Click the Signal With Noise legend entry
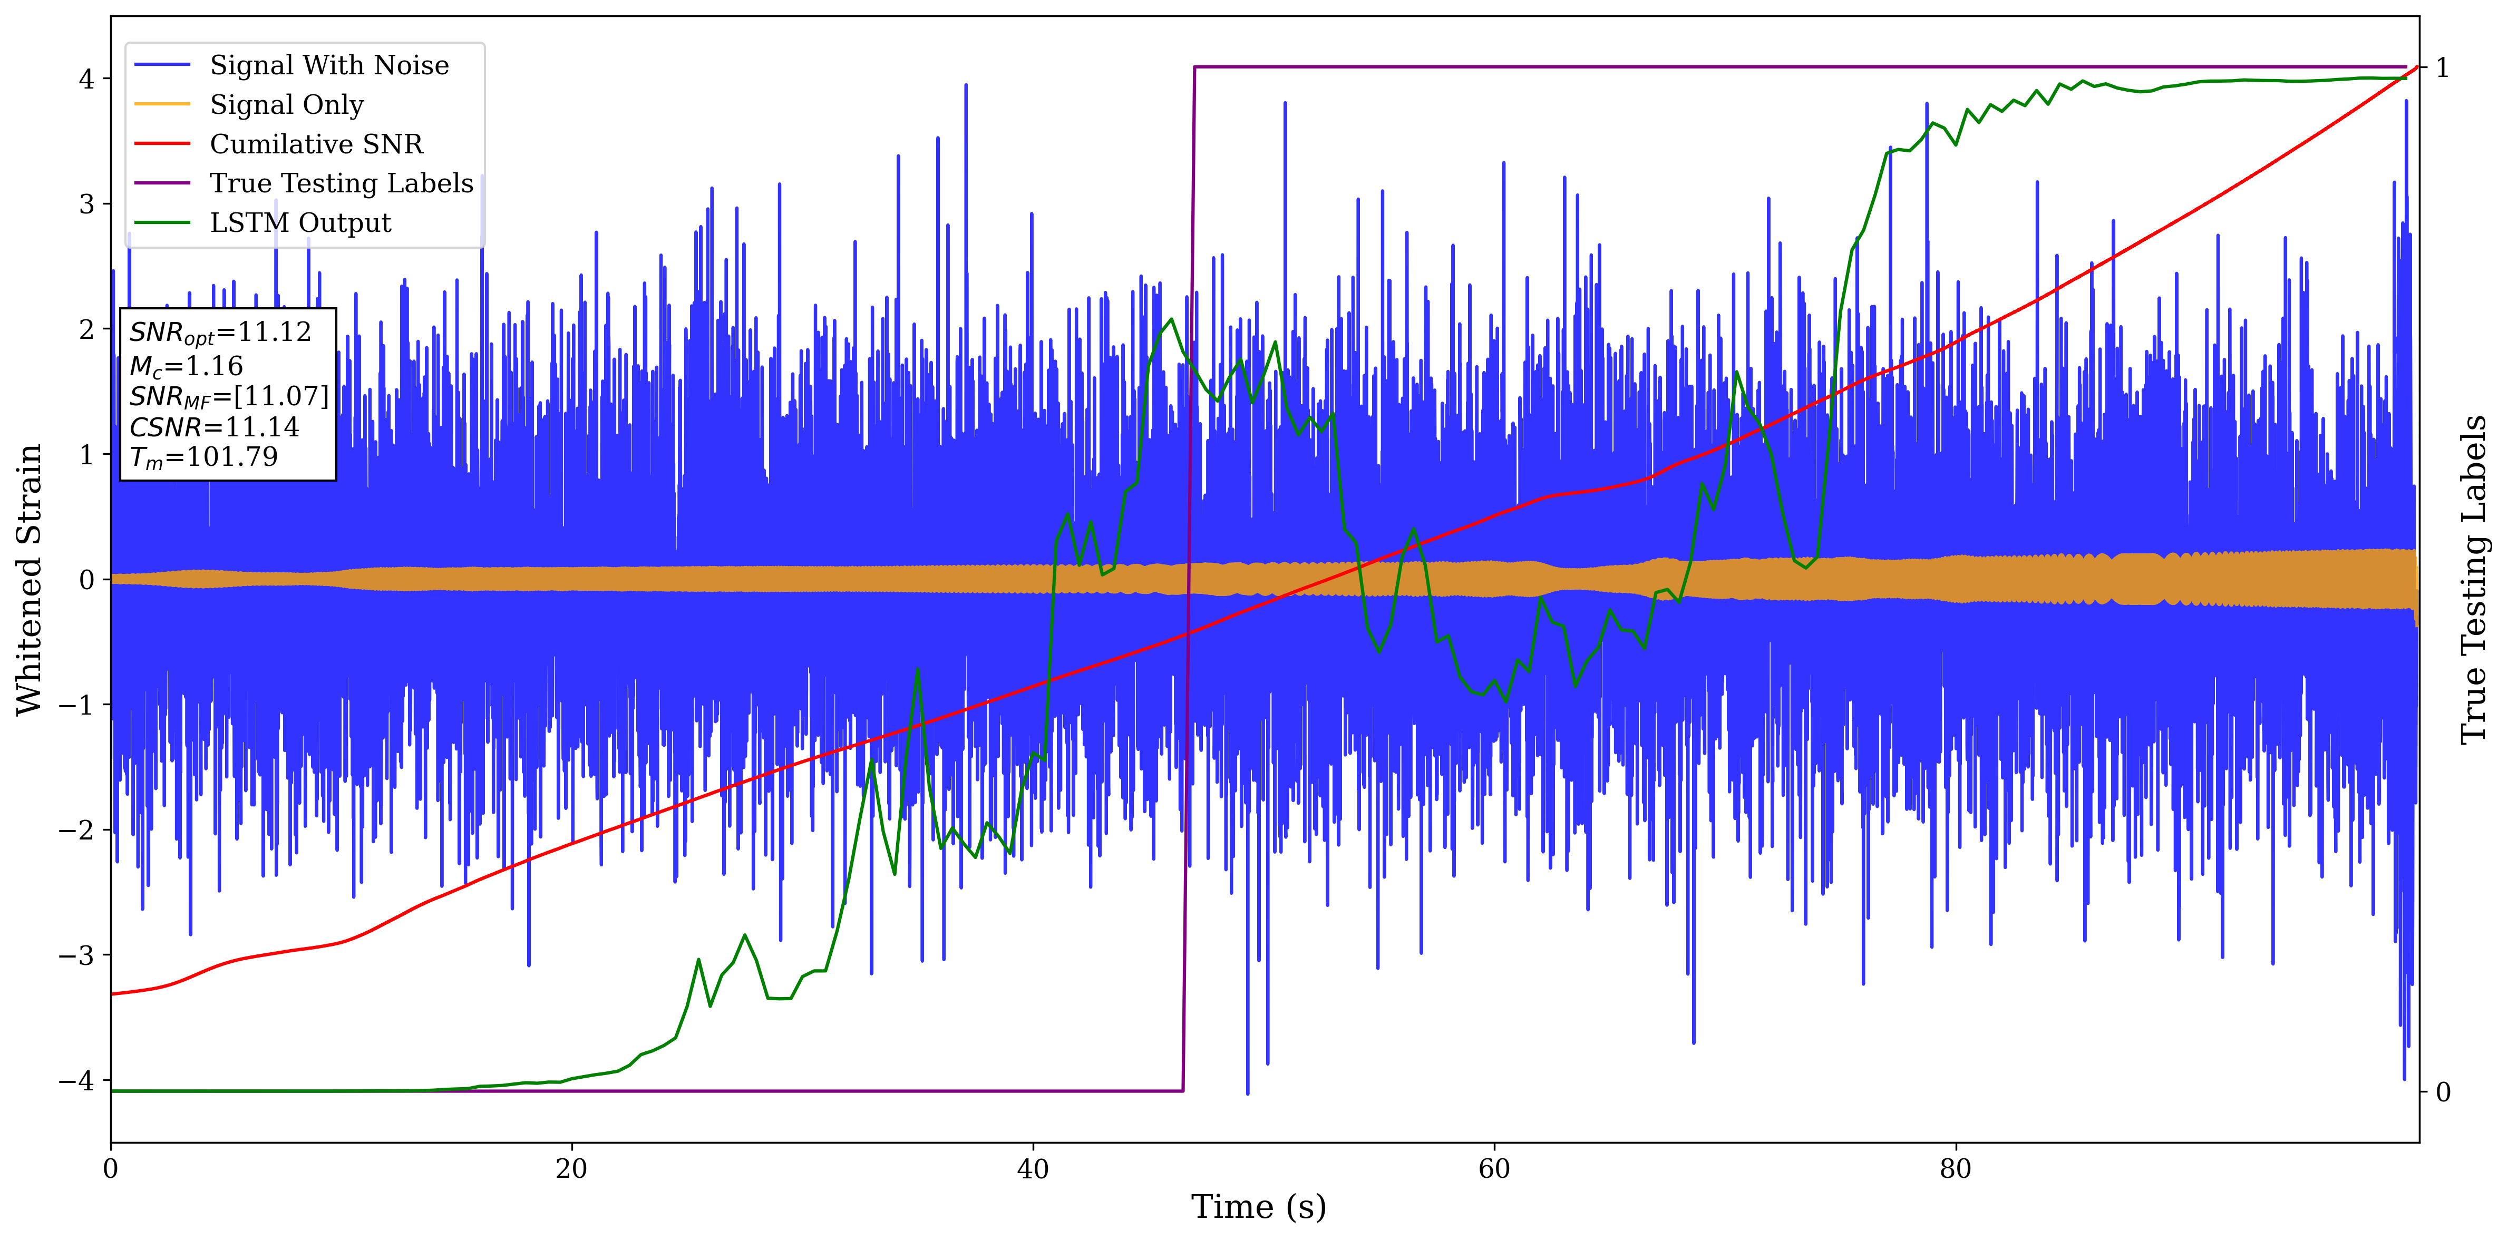Image resolution: width=2508 pixels, height=1240 pixels. click(329, 65)
